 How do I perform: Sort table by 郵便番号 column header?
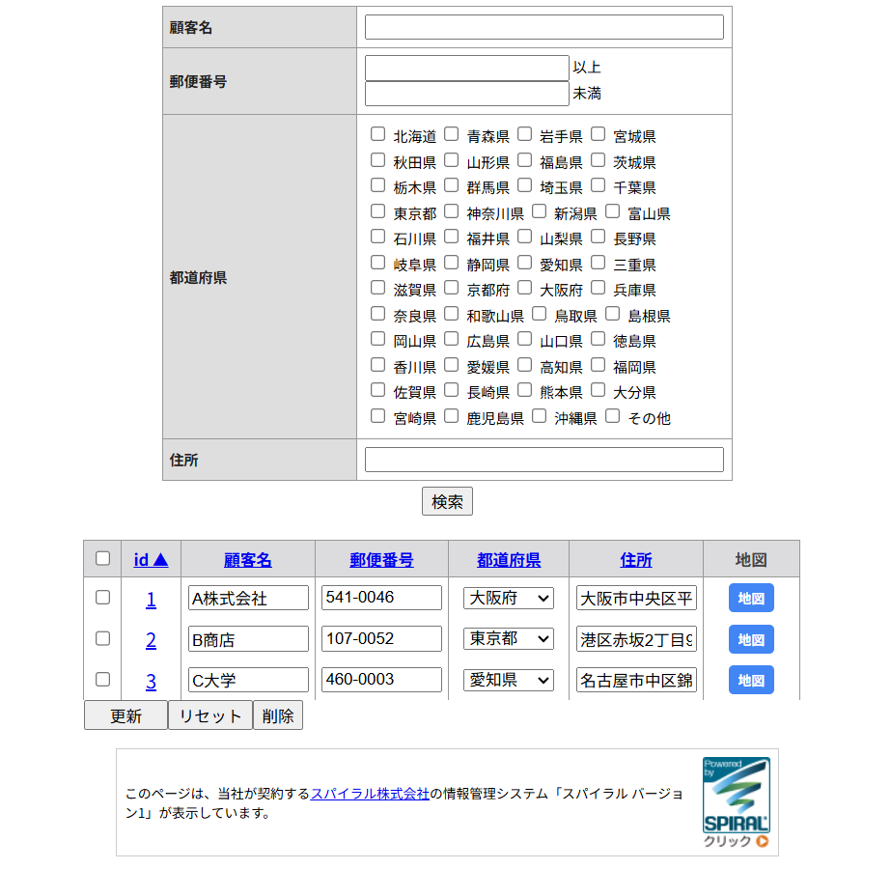tap(381, 560)
